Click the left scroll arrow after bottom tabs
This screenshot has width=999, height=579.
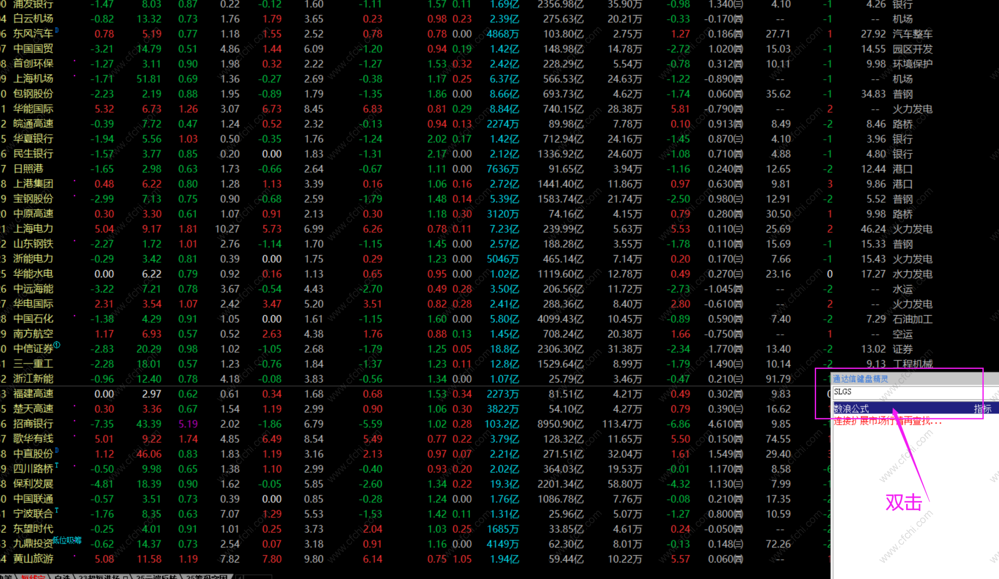[x=239, y=577]
